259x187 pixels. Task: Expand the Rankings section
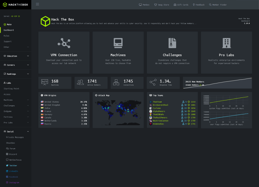coord(16,74)
